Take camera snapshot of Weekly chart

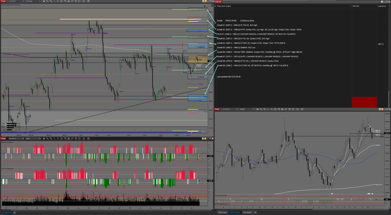297,109
